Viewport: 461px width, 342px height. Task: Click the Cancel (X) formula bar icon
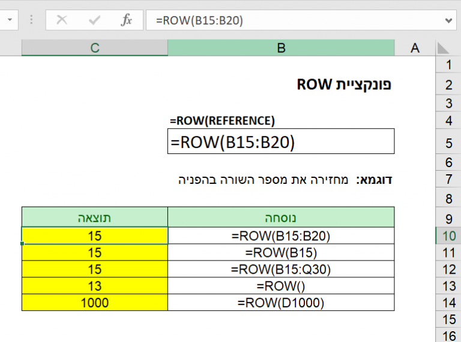62,20
